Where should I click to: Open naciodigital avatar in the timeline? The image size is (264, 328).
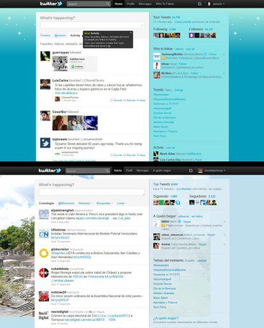pyautogui.click(x=44, y=315)
